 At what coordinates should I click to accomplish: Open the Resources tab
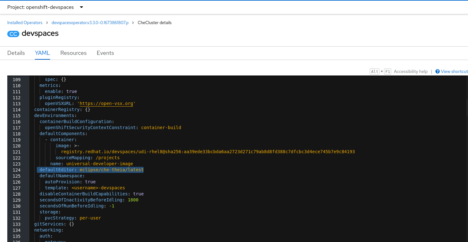pos(73,53)
